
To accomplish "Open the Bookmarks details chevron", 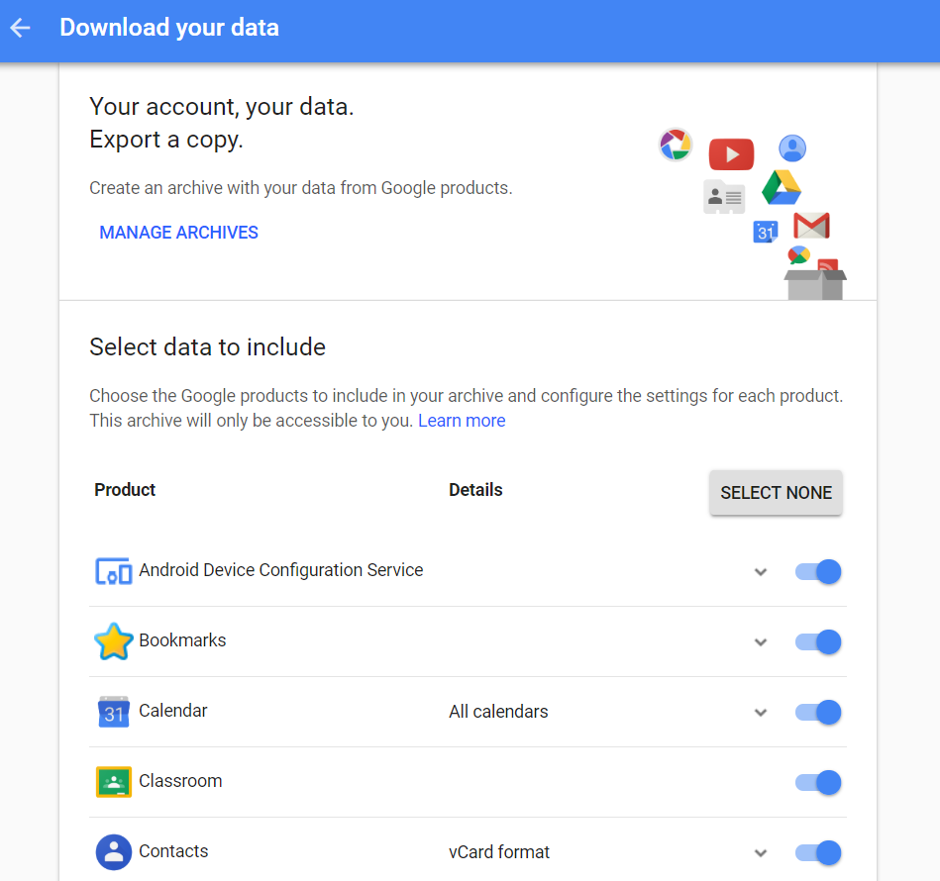I will (x=761, y=641).
